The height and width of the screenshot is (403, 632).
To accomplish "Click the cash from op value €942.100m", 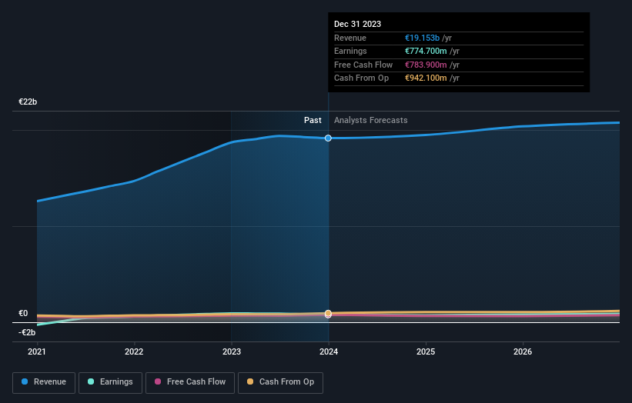I will coord(426,78).
